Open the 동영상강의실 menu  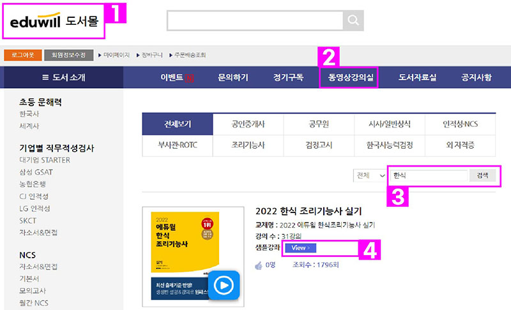tap(351, 77)
